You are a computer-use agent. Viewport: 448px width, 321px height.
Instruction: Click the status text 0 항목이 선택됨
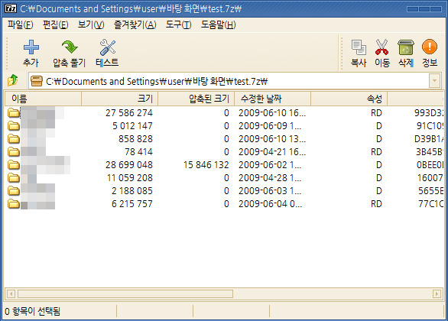click(x=33, y=311)
